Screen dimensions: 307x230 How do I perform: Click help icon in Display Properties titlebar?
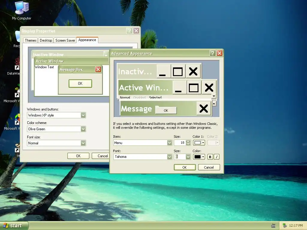click(x=129, y=31)
